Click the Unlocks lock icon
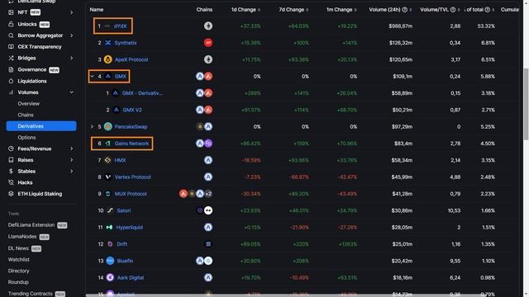 coord(11,24)
